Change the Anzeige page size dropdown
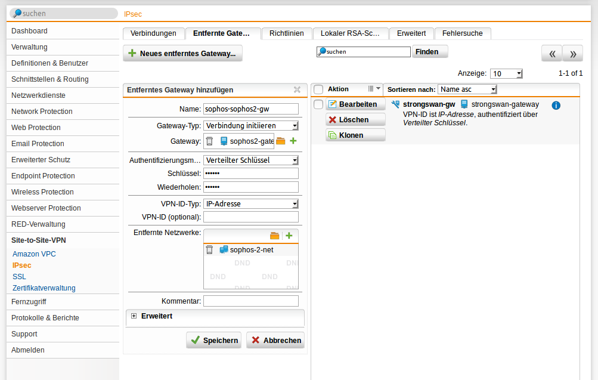The height and width of the screenshot is (380, 598). pos(506,73)
